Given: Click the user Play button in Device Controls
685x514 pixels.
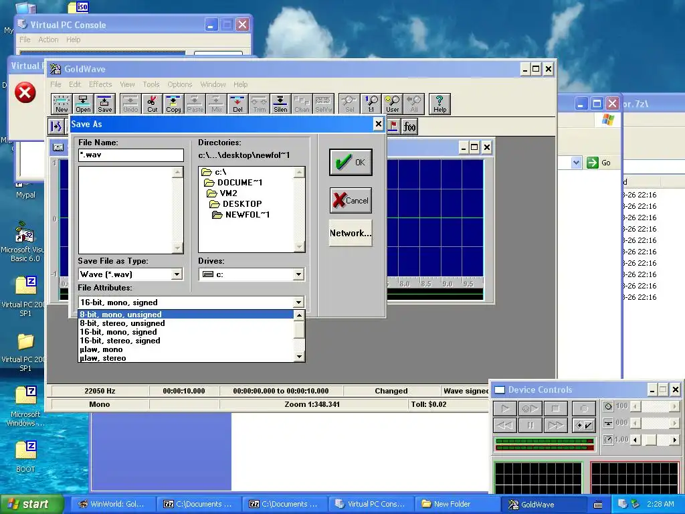Looking at the screenshot, I should coord(530,409).
